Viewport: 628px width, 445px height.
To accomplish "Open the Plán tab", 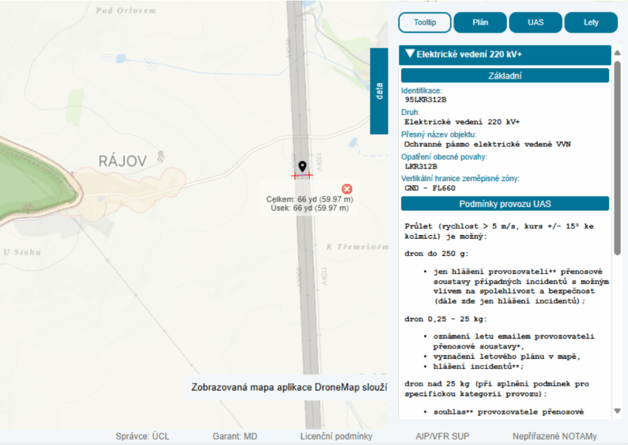I will click(x=480, y=23).
